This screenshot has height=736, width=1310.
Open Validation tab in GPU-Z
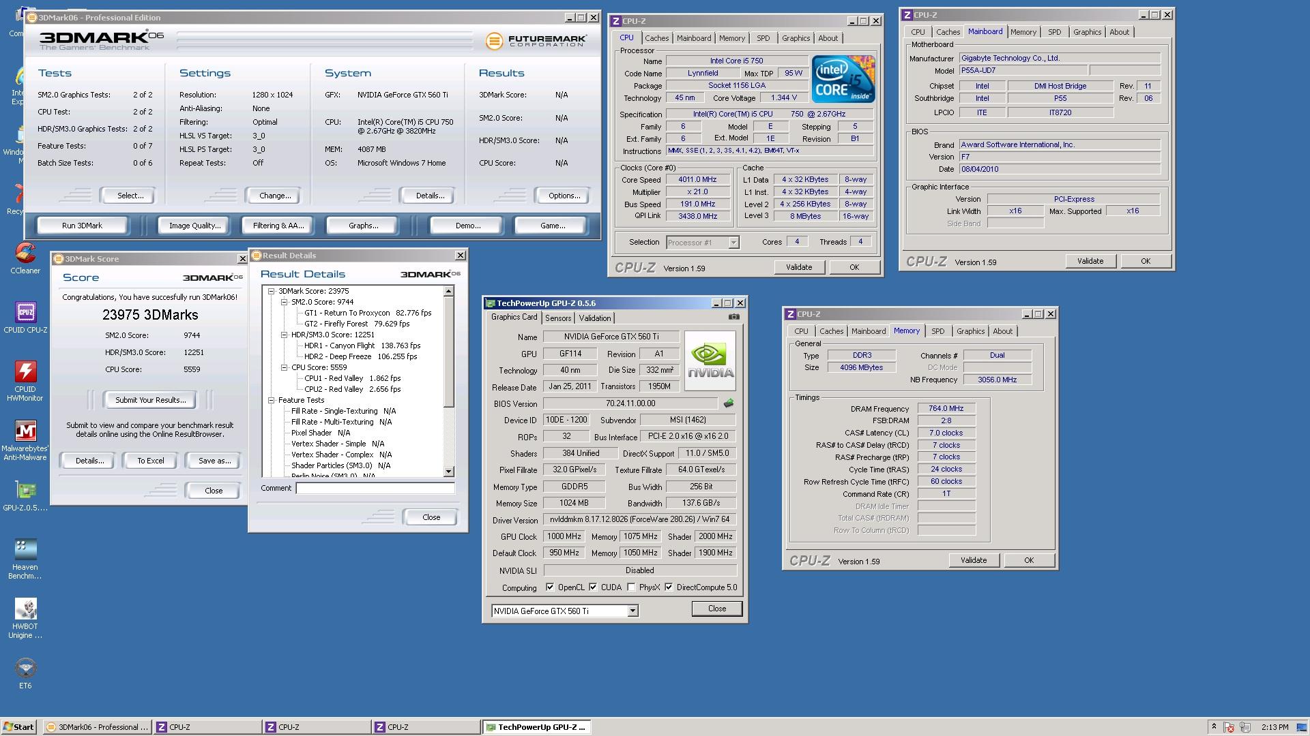595,318
